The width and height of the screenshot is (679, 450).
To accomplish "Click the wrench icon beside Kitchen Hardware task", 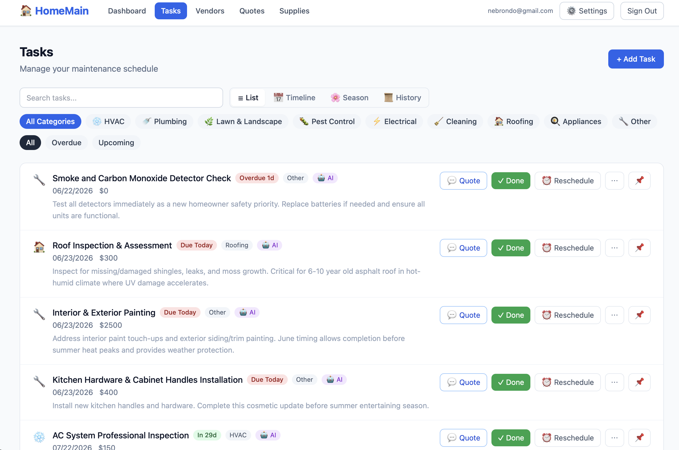I will coord(39,381).
